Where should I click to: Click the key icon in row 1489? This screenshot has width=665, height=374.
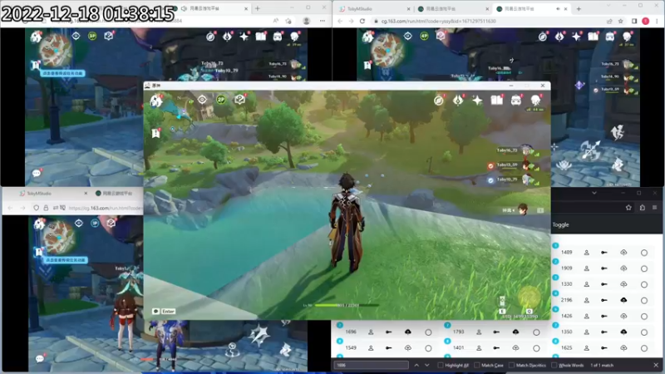click(604, 253)
